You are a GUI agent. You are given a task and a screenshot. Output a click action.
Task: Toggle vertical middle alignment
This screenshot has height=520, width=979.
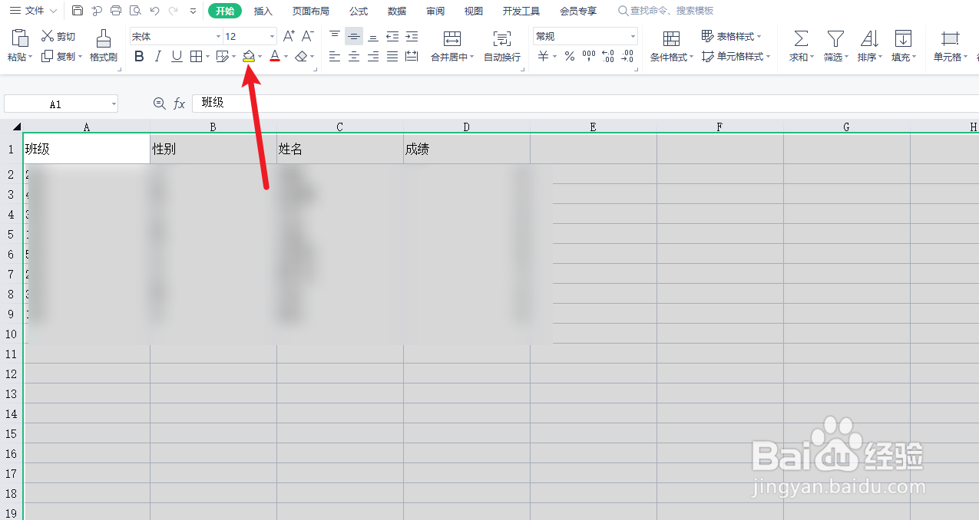tap(354, 36)
